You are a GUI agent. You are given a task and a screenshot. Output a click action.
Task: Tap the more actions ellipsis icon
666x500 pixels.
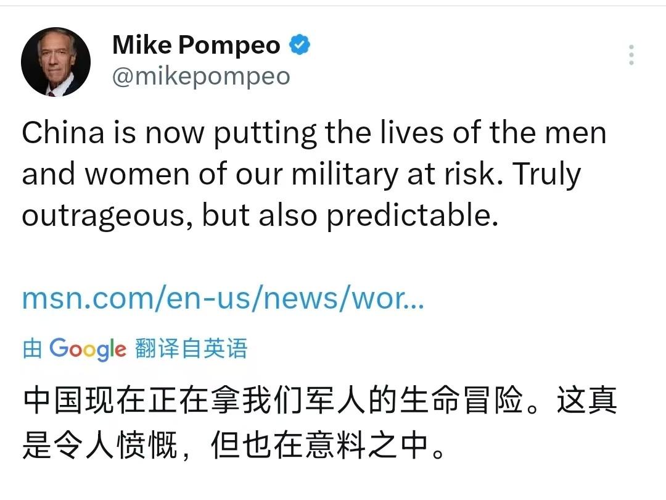[631, 54]
